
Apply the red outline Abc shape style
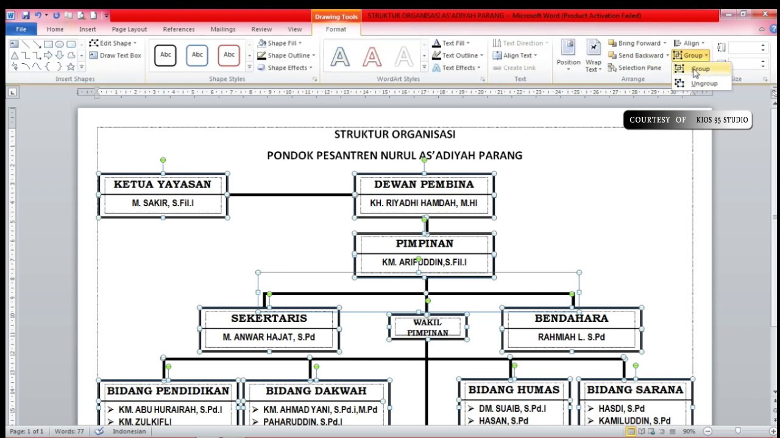pyautogui.click(x=229, y=55)
